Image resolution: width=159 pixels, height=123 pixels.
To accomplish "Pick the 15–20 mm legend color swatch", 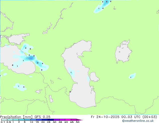I will click(x=39, y=120).
